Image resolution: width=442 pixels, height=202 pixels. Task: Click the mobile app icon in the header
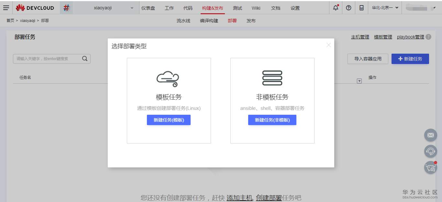pos(361,7)
